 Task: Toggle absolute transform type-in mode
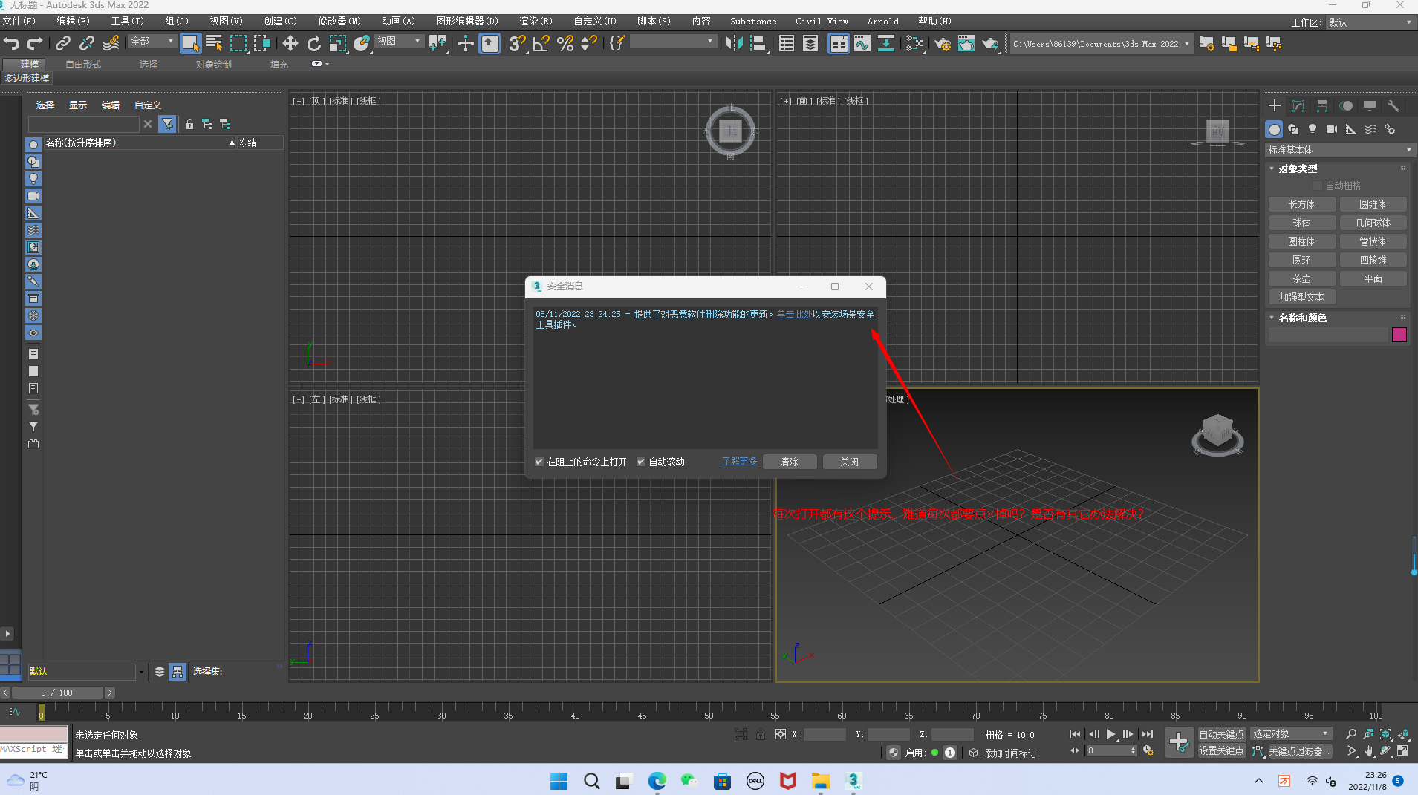tap(781, 734)
